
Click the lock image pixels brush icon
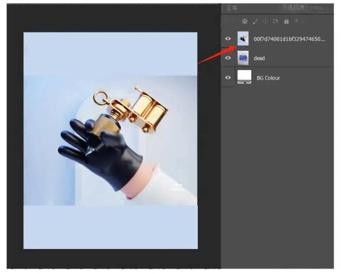coord(255,21)
